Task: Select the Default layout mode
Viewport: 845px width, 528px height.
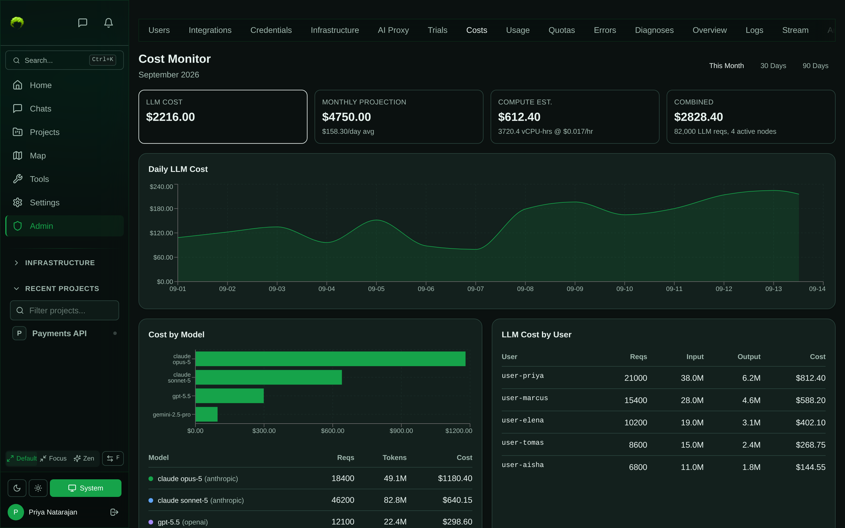Action: click(x=22, y=458)
